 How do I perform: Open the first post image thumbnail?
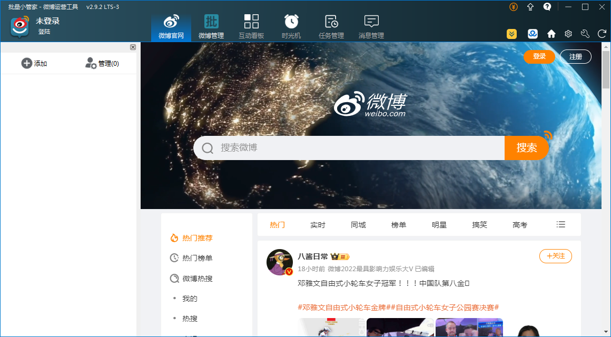click(x=332, y=328)
